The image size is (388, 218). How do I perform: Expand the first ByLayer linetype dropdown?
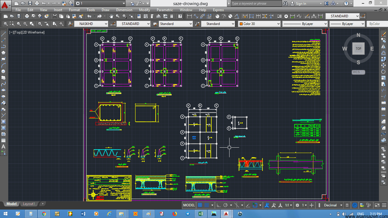305,24
